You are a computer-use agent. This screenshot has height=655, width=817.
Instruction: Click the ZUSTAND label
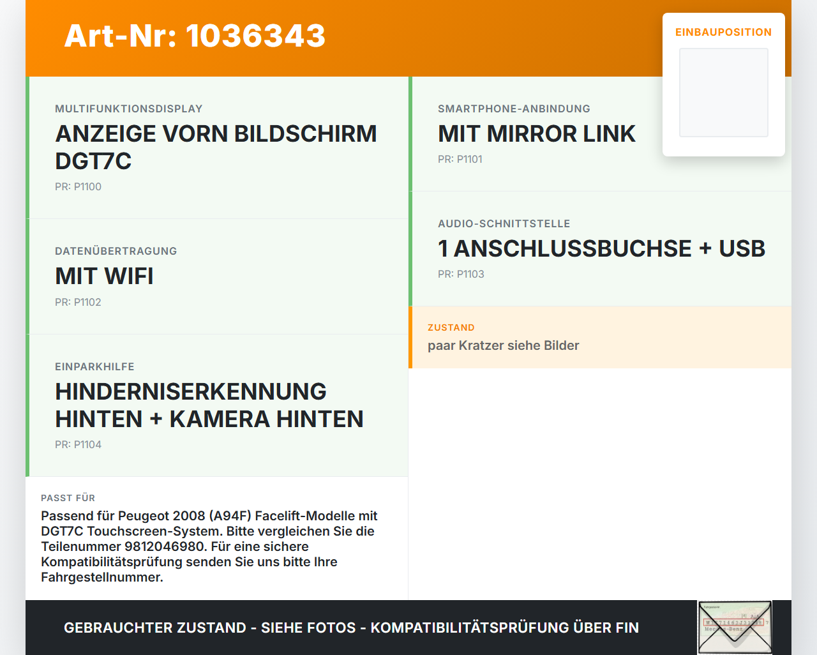(451, 327)
